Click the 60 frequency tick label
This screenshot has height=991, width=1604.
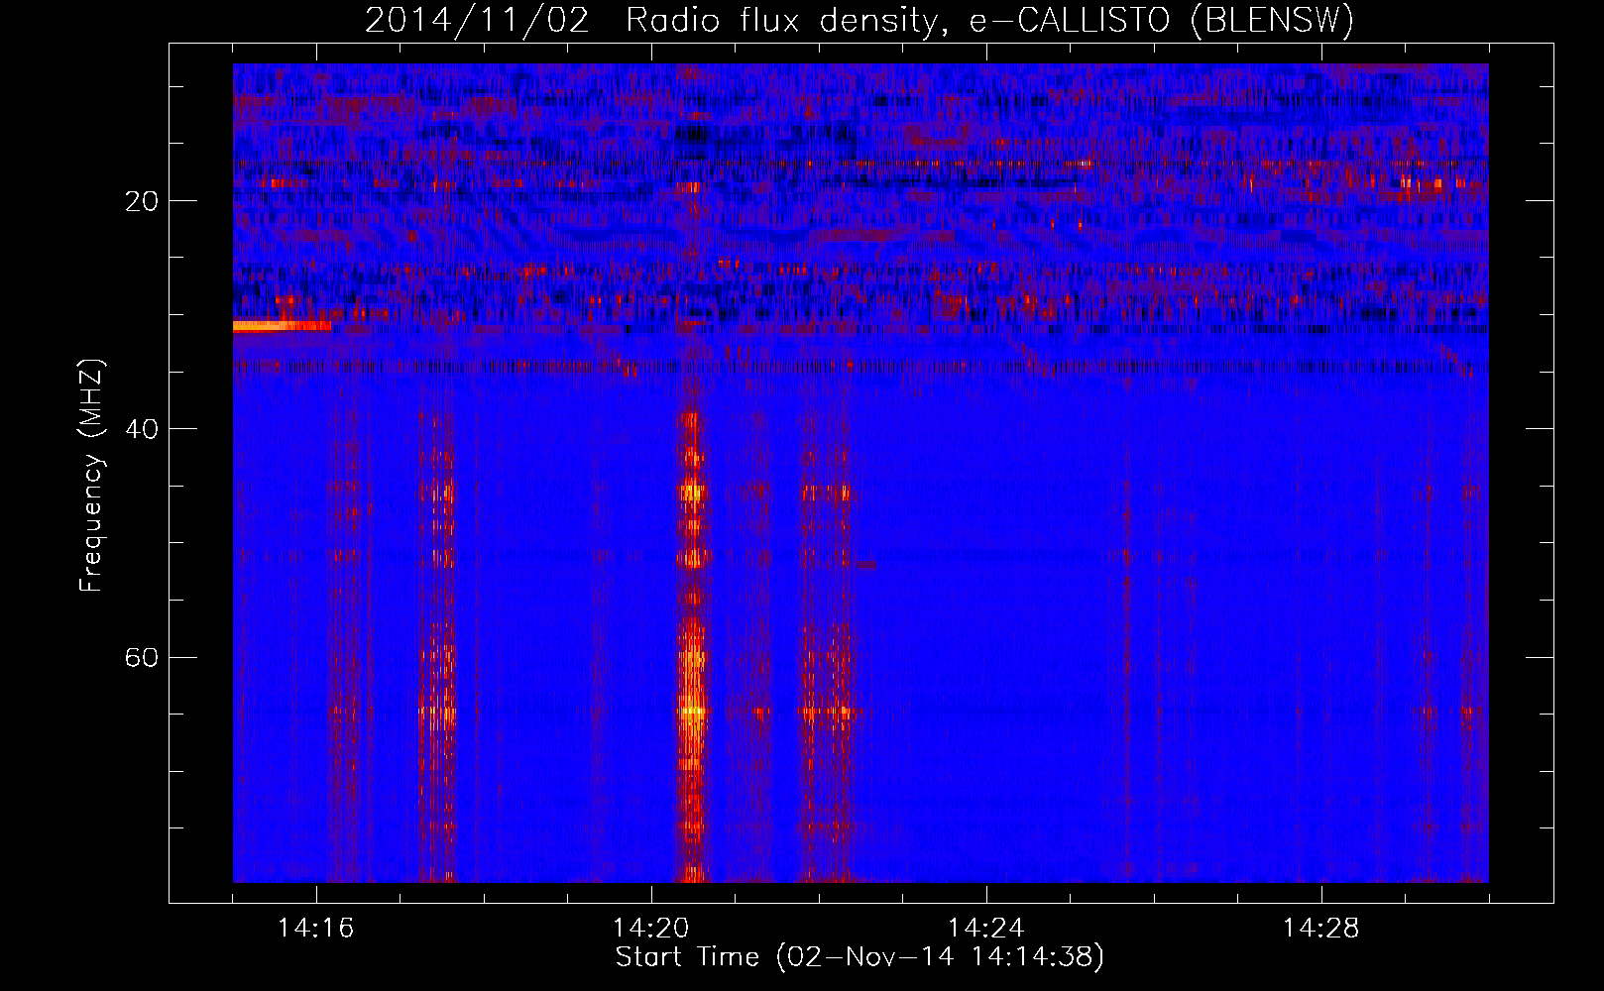[x=142, y=658]
